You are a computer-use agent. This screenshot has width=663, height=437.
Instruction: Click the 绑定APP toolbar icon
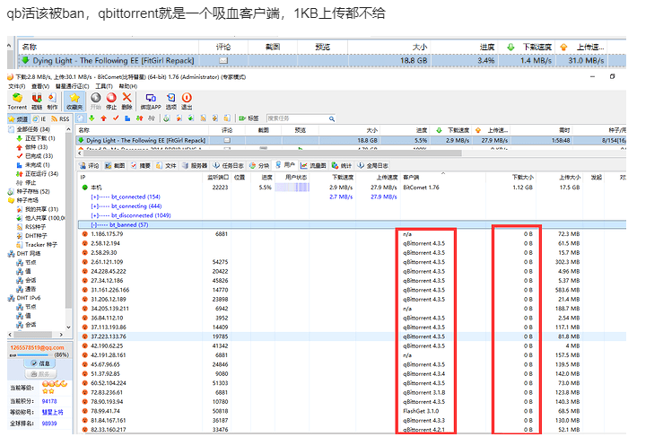[x=149, y=100]
